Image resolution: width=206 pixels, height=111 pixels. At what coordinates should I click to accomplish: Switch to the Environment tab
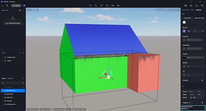click(x=186, y=10)
